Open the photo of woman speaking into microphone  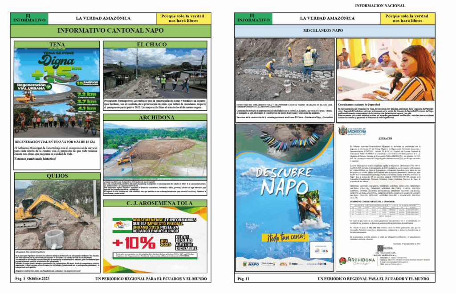(x=386, y=69)
